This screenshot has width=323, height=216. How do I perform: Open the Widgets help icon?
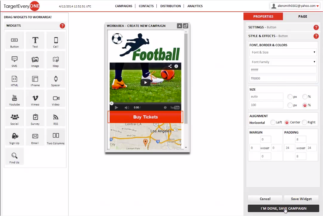(62, 26)
